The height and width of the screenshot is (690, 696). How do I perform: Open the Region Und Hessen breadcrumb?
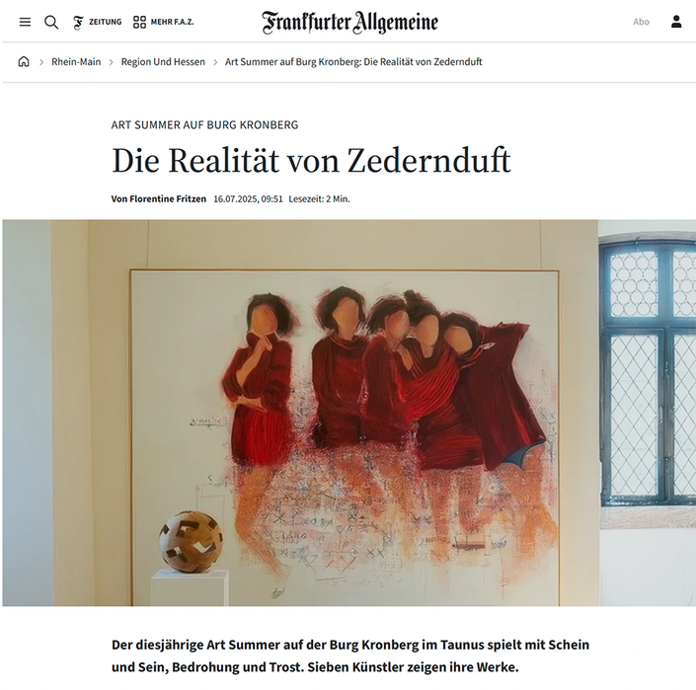pos(163,61)
